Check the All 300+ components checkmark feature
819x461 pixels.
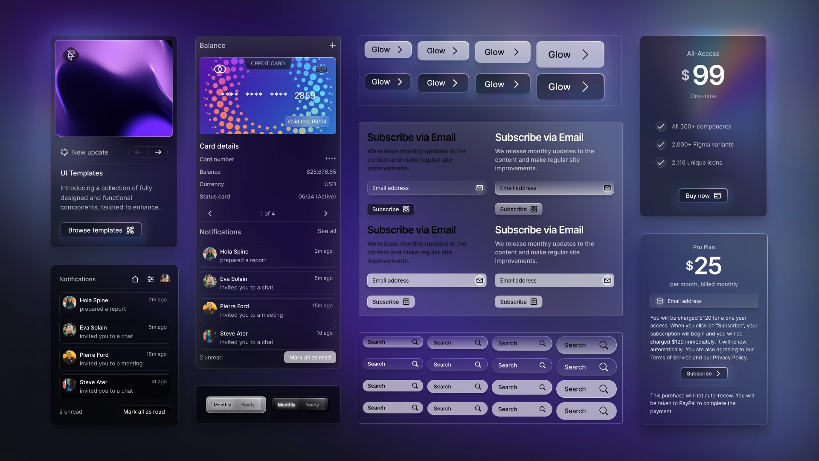661,126
